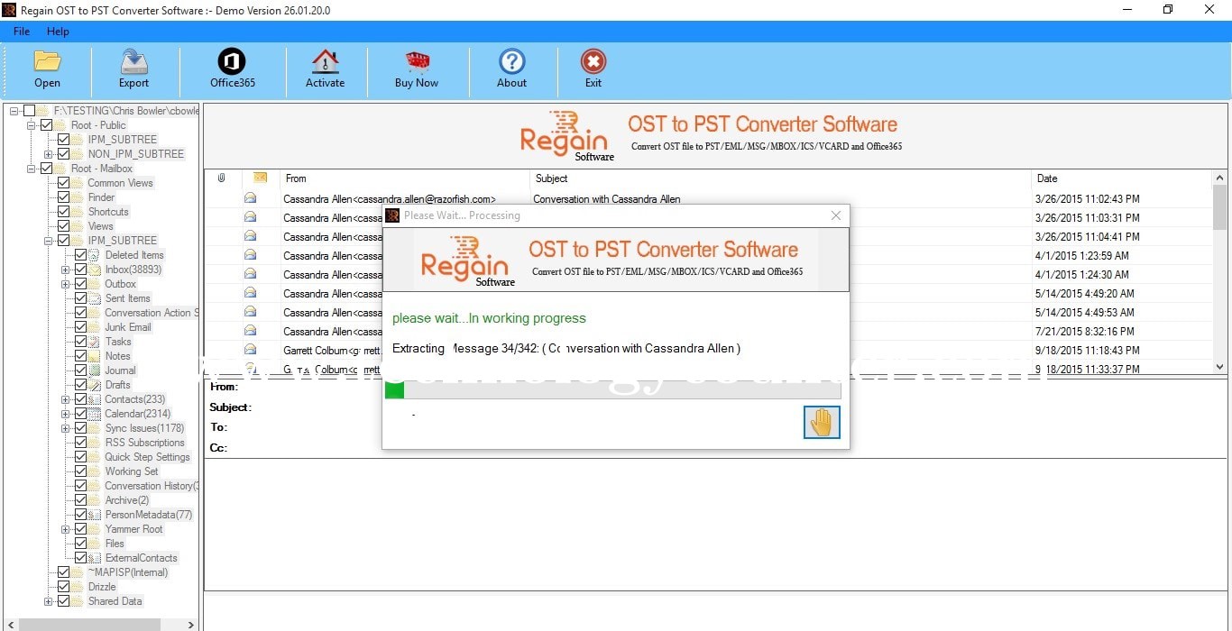This screenshot has height=631, width=1232.
Task: Click the Regain app icon in title bar
Action: click(x=9, y=9)
